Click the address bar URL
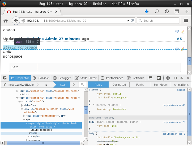Image resolution: width=192 pixels, height=146 pixels. click(56, 21)
